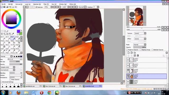
Task: Choose the Deselect brush tool
Action: tap(18, 42)
